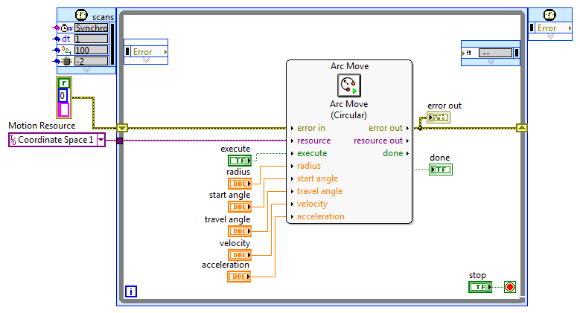Click the execute boolean TF terminal
Screen dimensions: 580x313
click(x=239, y=160)
